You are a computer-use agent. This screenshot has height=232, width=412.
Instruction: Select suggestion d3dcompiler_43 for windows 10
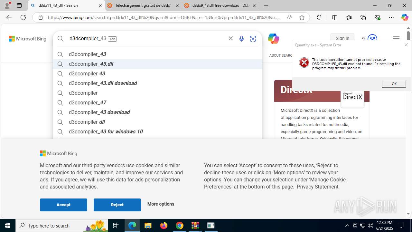[157, 131]
